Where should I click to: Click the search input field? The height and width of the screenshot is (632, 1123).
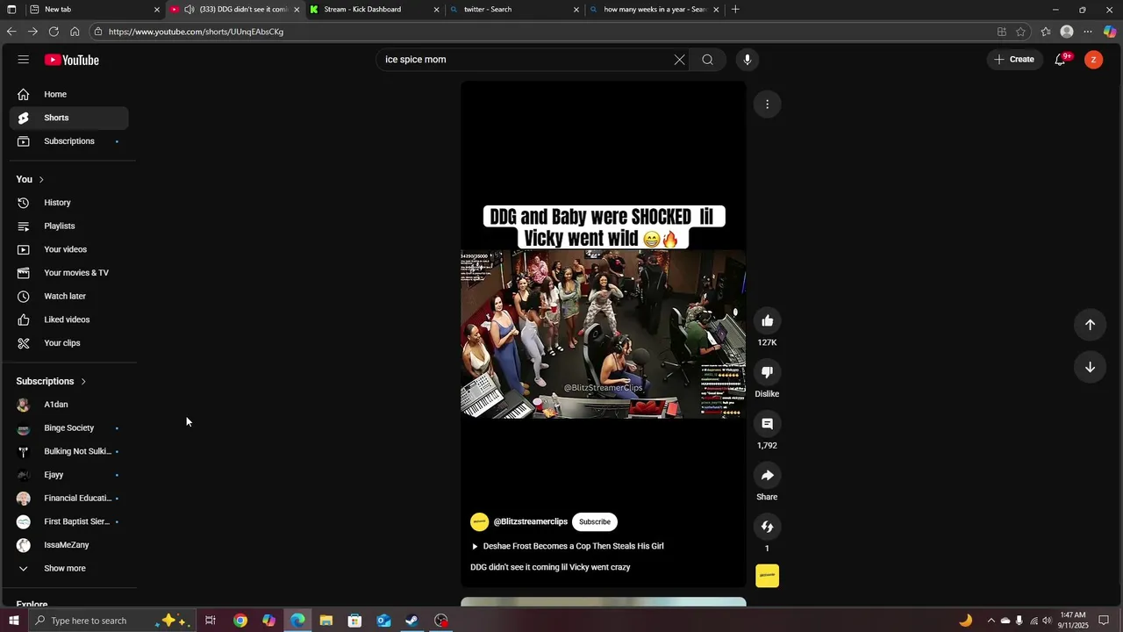tap(525, 60)
